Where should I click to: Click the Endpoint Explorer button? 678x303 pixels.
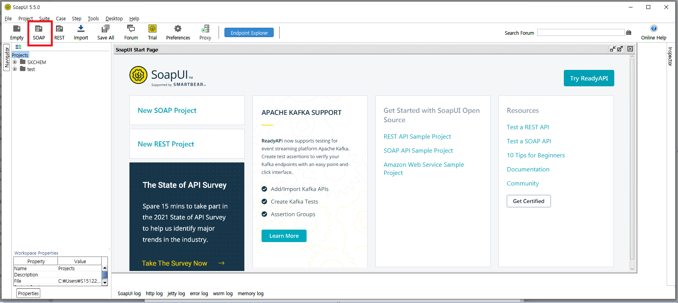(x=249, y=33)
